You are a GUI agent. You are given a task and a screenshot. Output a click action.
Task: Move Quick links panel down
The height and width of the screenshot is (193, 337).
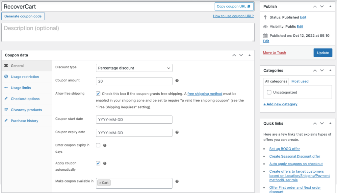coord(322,123)
